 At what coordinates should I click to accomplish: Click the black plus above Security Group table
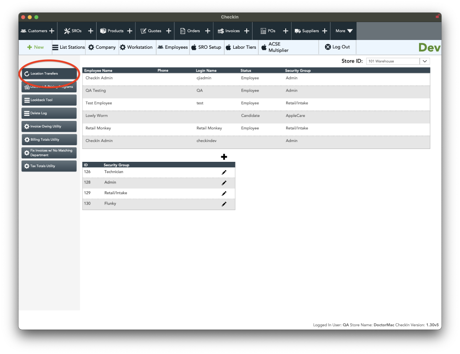pos(224,157)
